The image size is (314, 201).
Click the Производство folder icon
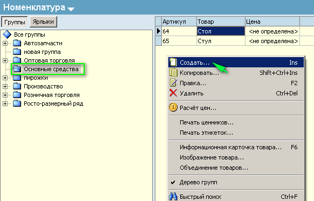pos(17,86)
